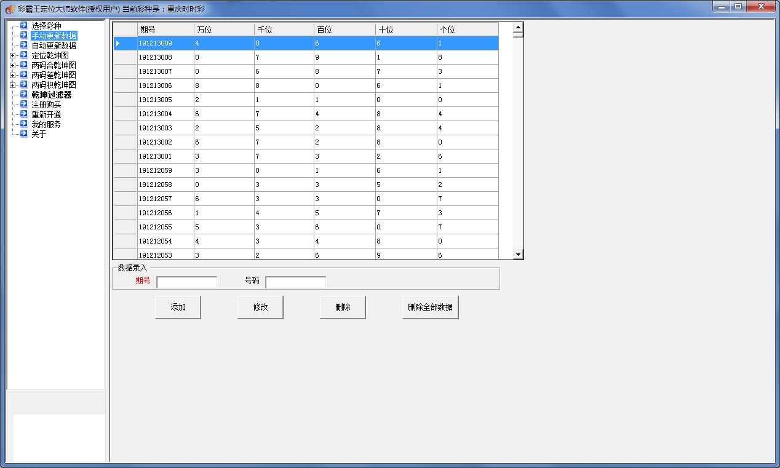Click the icon beside 关于 tree item

coord(23,134)
